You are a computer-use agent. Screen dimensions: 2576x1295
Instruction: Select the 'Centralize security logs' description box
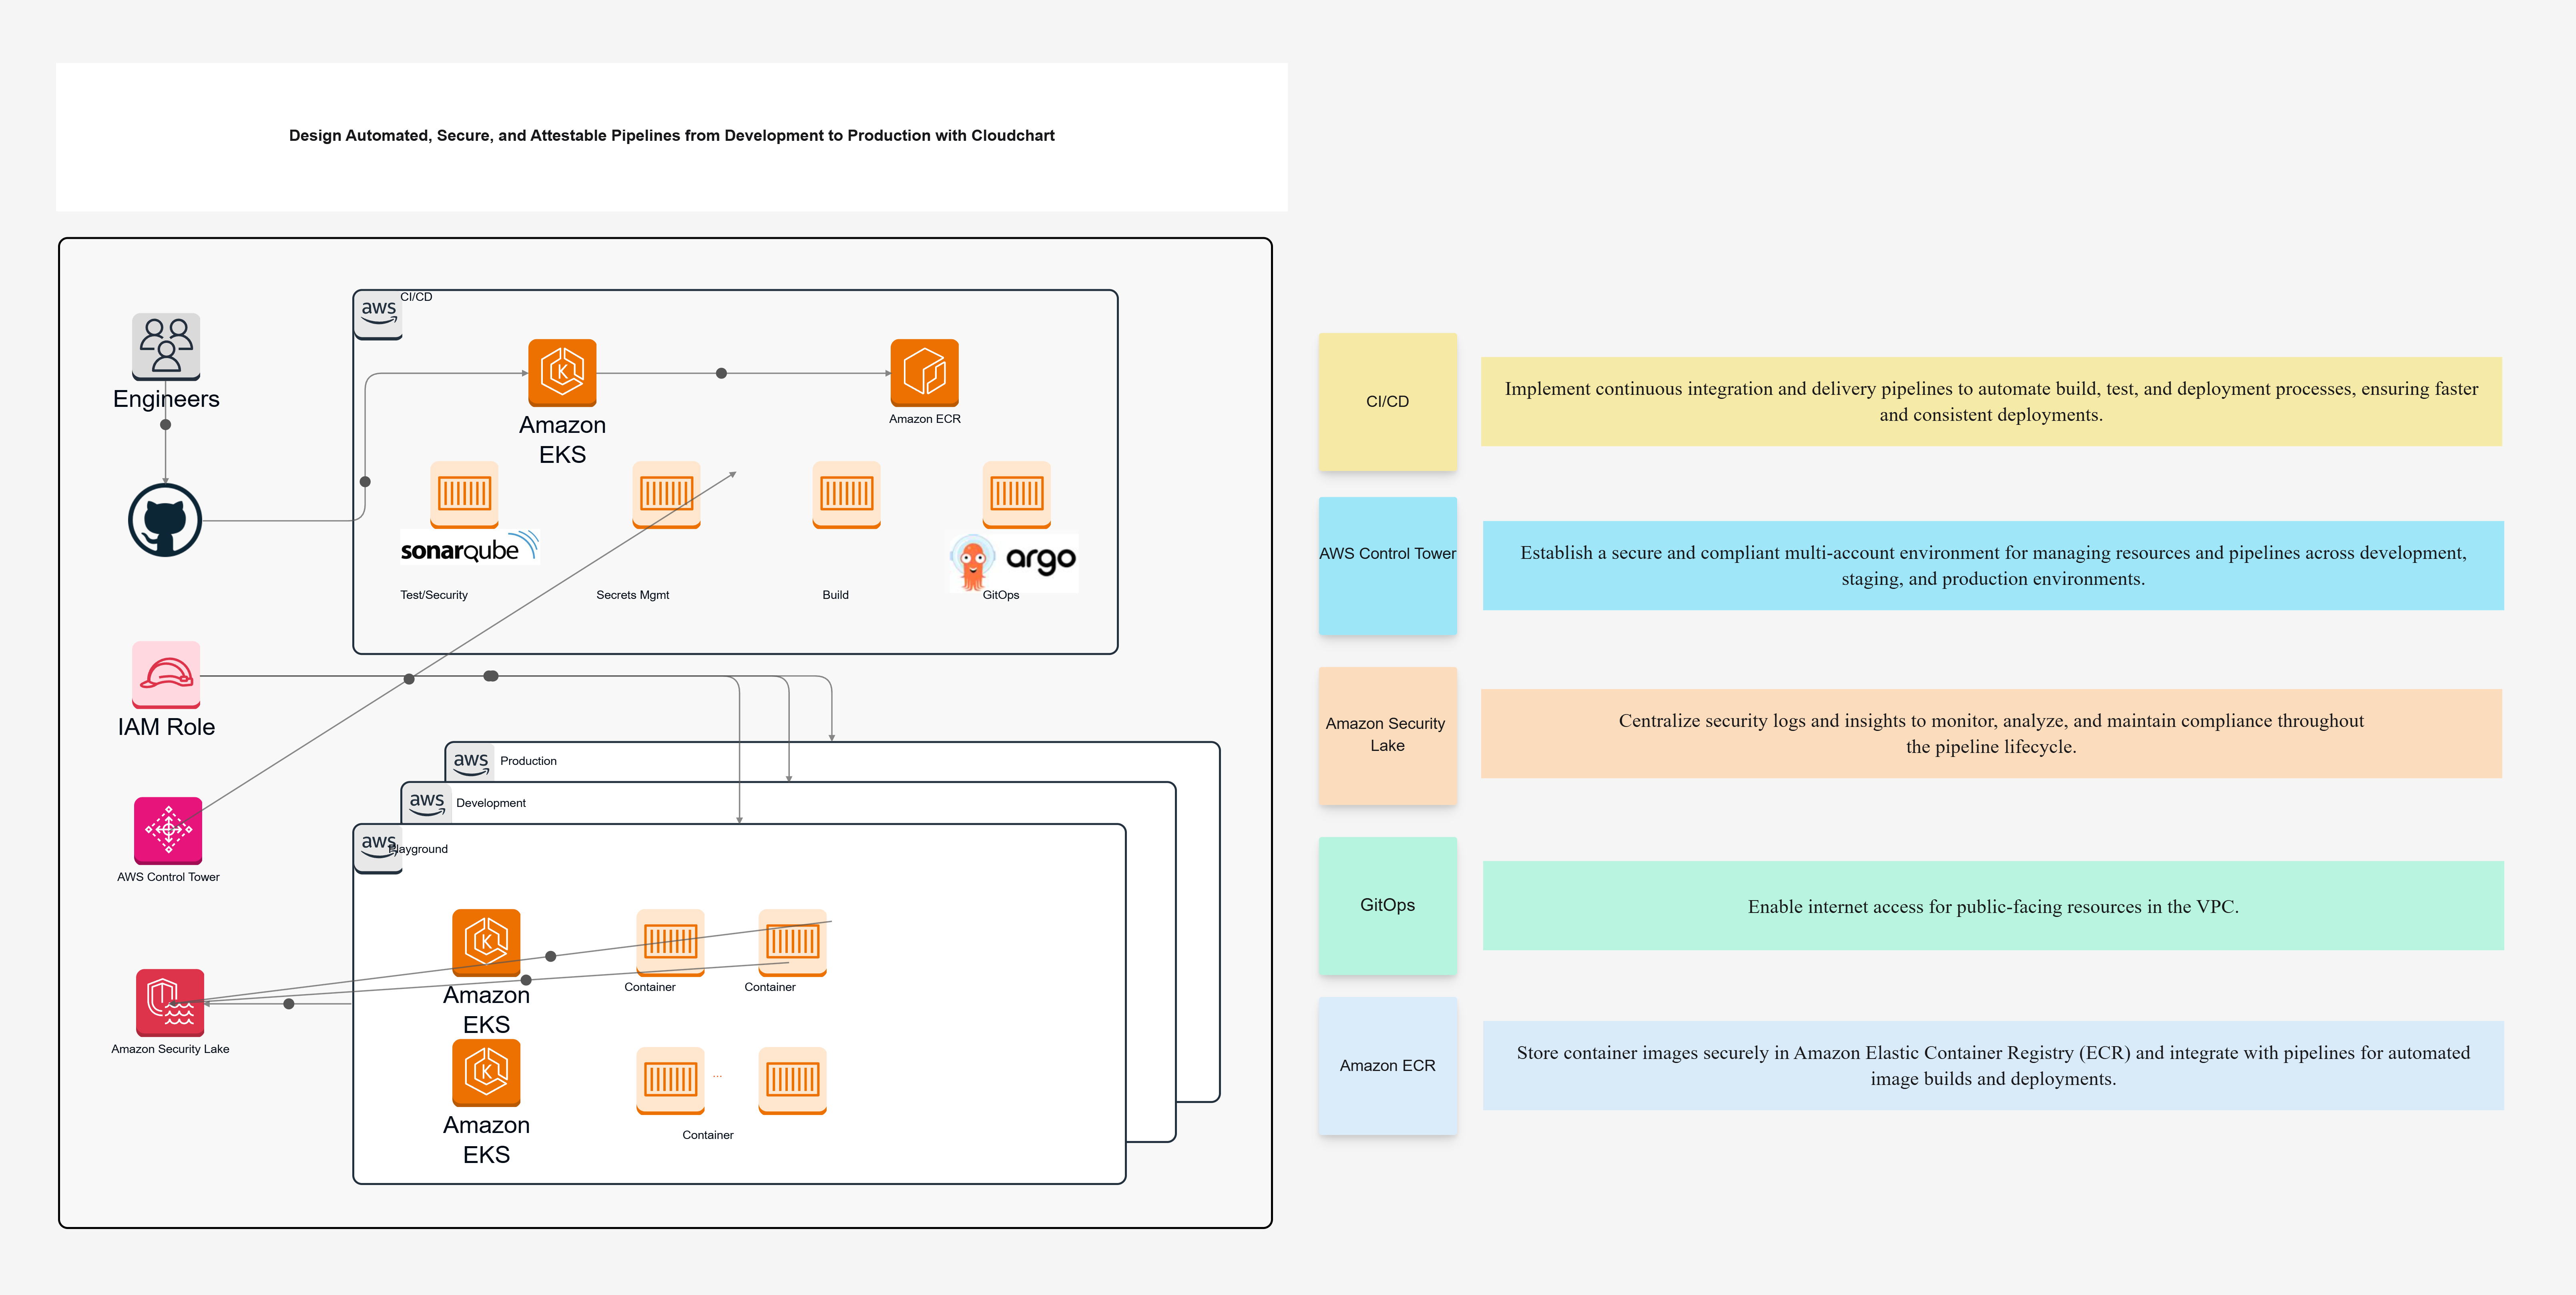point(1991,733)
